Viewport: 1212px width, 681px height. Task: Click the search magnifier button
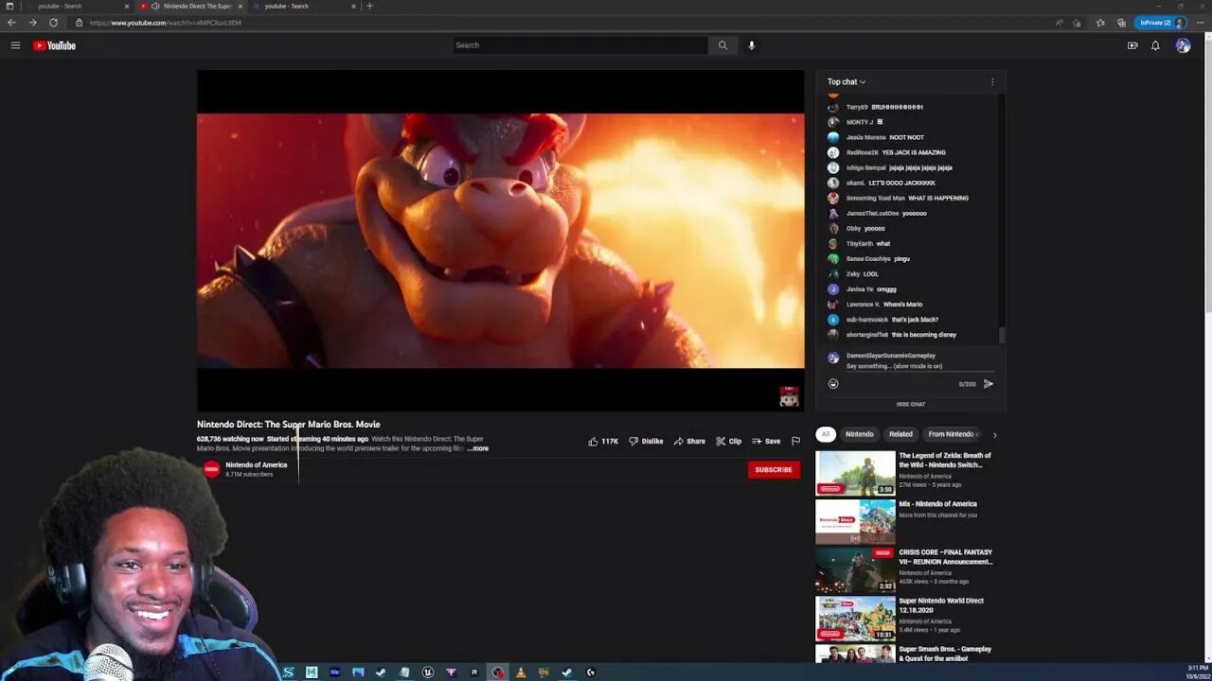coord(722,45)
